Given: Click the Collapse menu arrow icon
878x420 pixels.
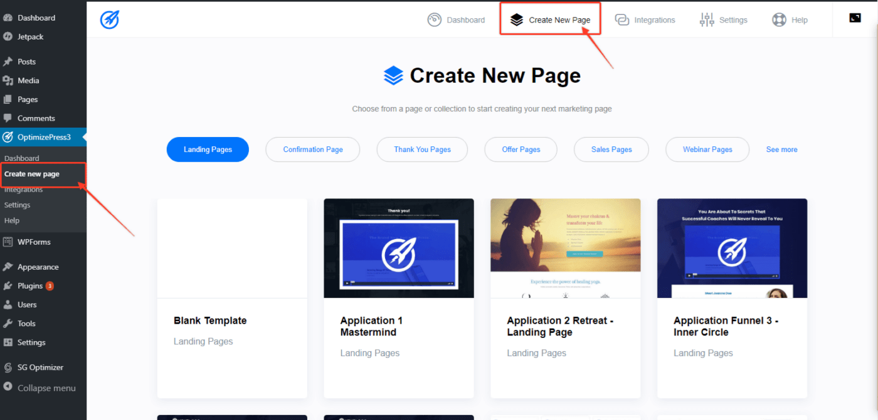Looking at the screenshot, I should click(8, 388).
